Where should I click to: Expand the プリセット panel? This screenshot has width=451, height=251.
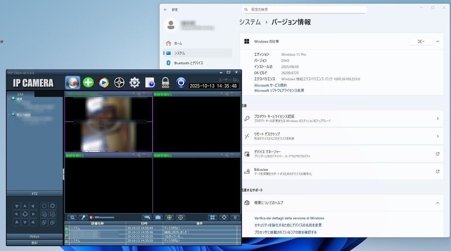[35, 237]
